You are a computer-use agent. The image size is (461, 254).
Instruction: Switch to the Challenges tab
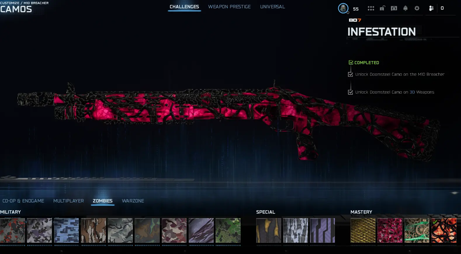tap(184, 7)
